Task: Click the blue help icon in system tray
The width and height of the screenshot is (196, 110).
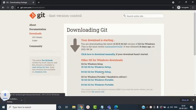Action: click(x=143, y=107)
